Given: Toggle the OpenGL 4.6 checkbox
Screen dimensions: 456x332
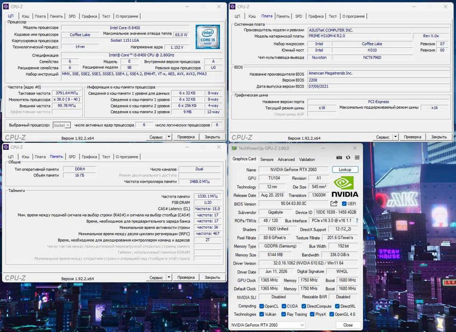Looking at the screenshot, I should [332, 314].
